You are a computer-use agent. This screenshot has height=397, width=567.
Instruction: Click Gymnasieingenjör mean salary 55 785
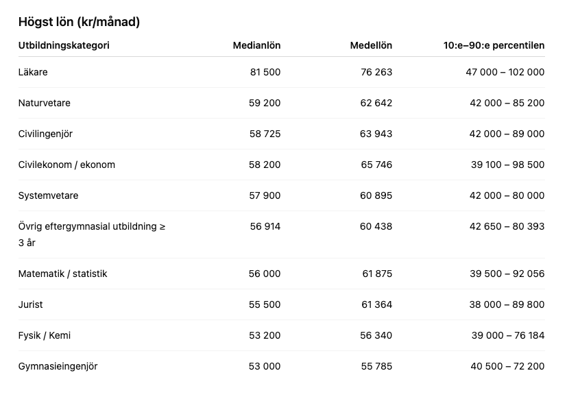(x=376, y=366)
